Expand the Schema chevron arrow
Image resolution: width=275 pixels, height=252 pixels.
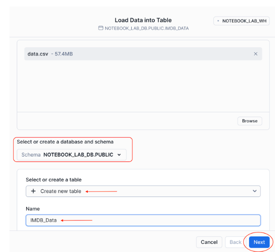[x=119, y=155]
